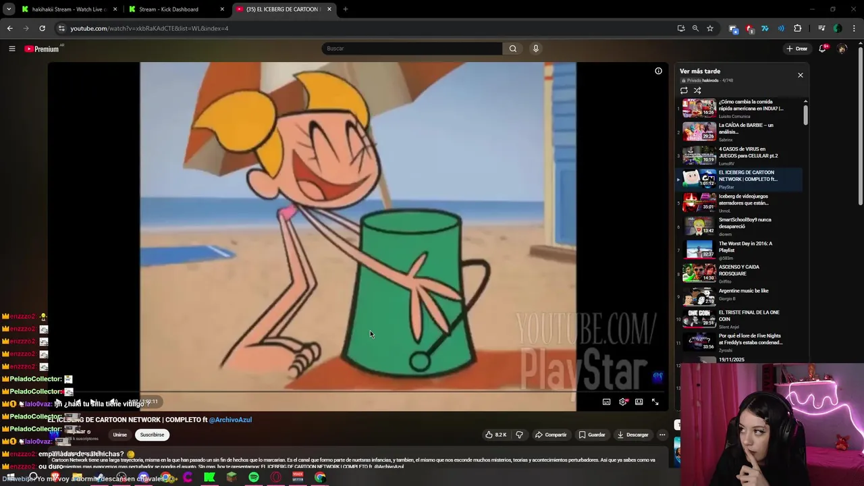Open YouTube account avatar menu
This screenshot has width=864, height=486.
pos(842,49)
